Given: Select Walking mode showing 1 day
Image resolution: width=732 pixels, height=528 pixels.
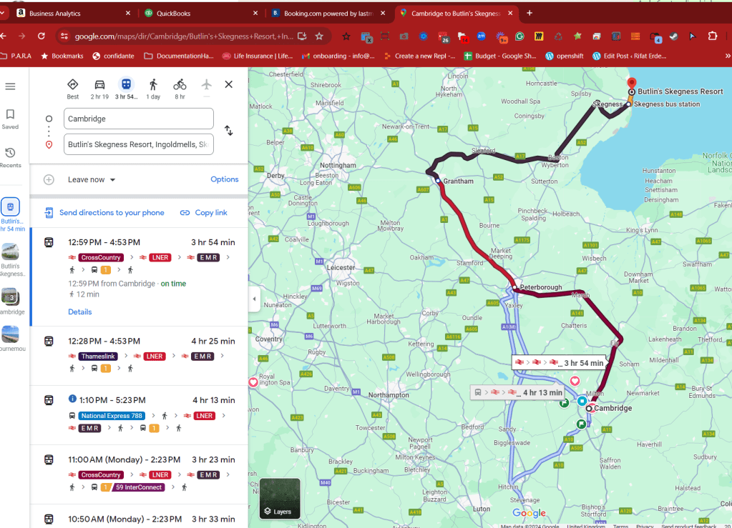Looking at the screenshot, I should tap(153, 89).
